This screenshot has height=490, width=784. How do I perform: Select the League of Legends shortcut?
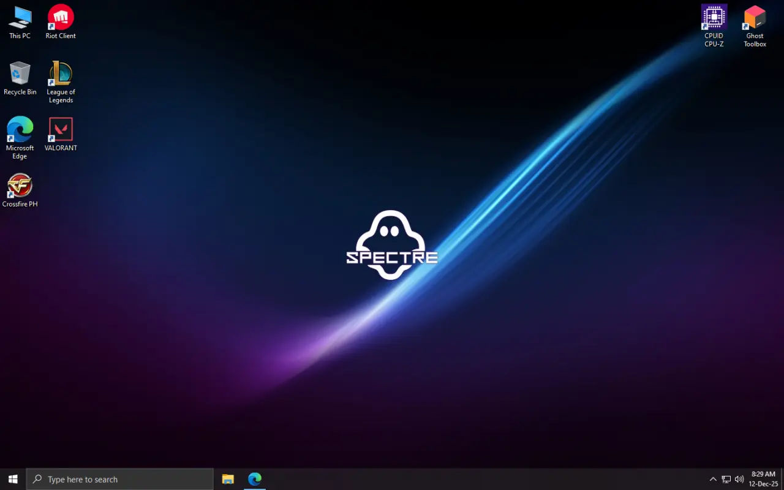click(x=61, y=83)
